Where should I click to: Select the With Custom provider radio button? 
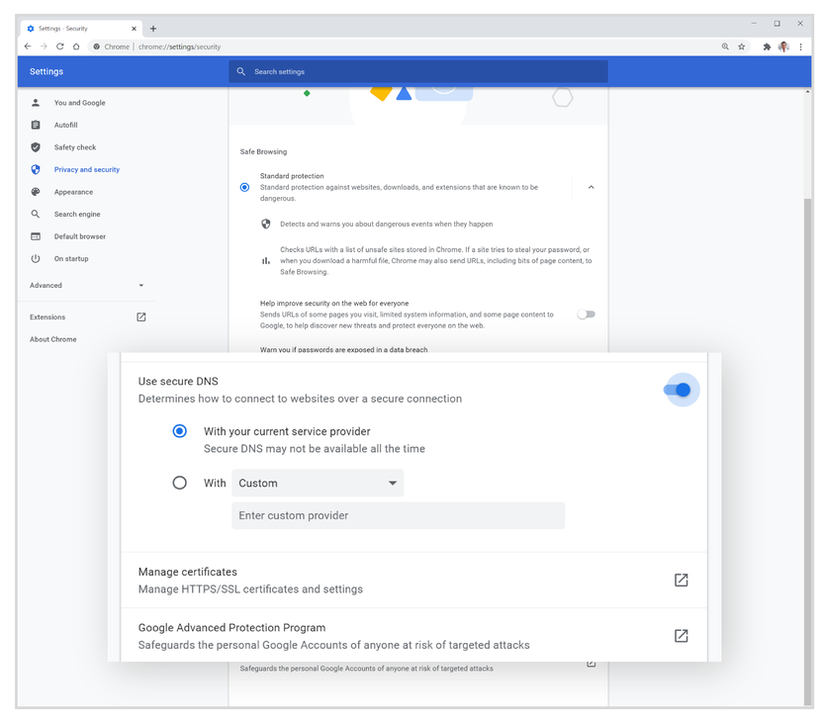pyautogui.click(x=180, y=483)
